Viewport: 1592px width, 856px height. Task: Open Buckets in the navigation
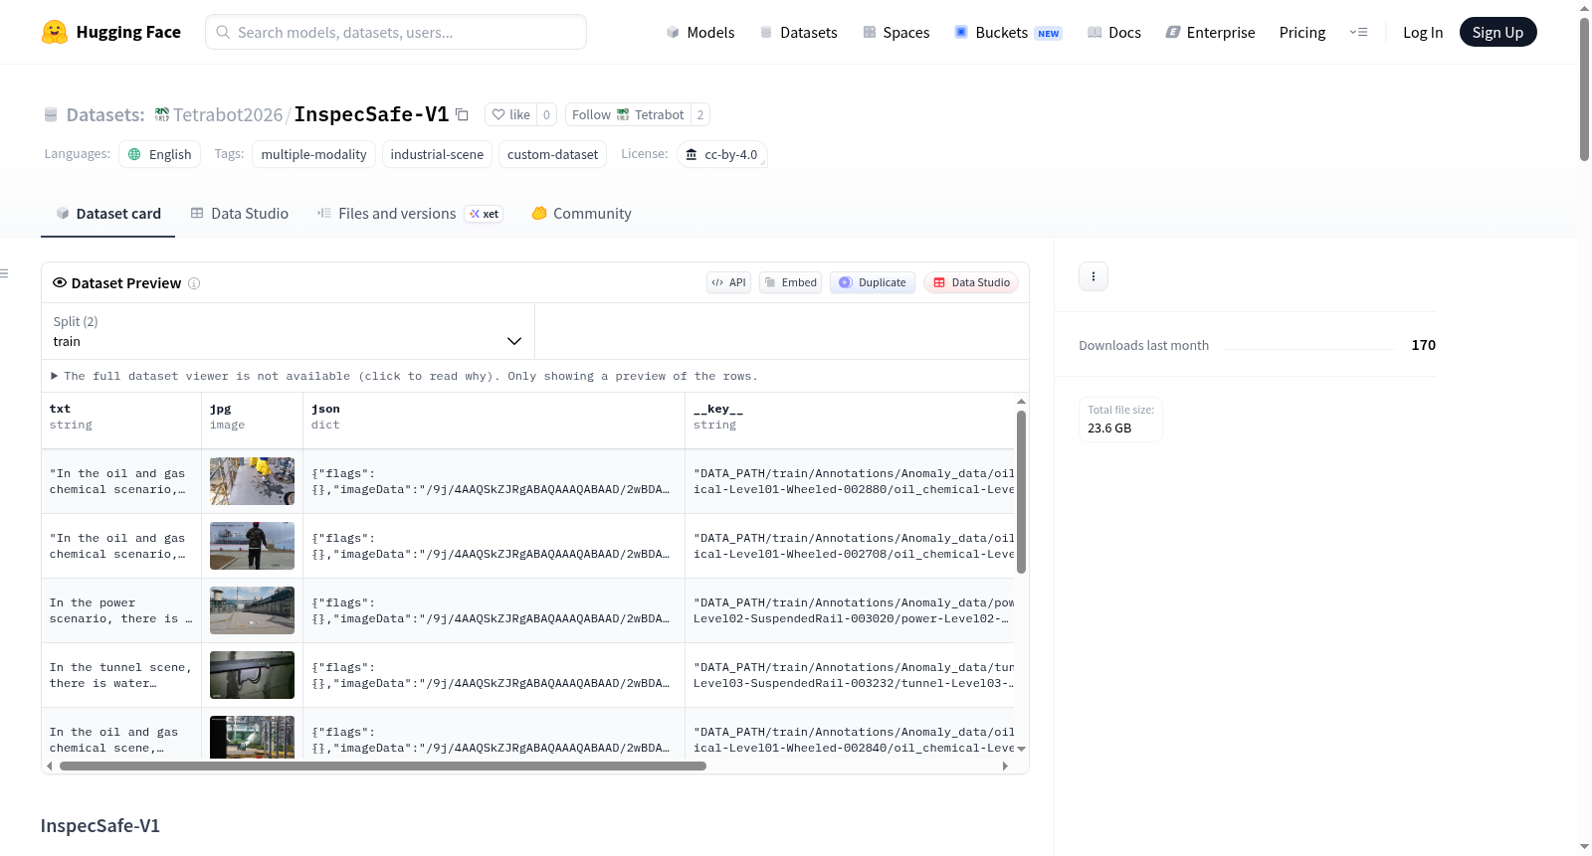1008,32
